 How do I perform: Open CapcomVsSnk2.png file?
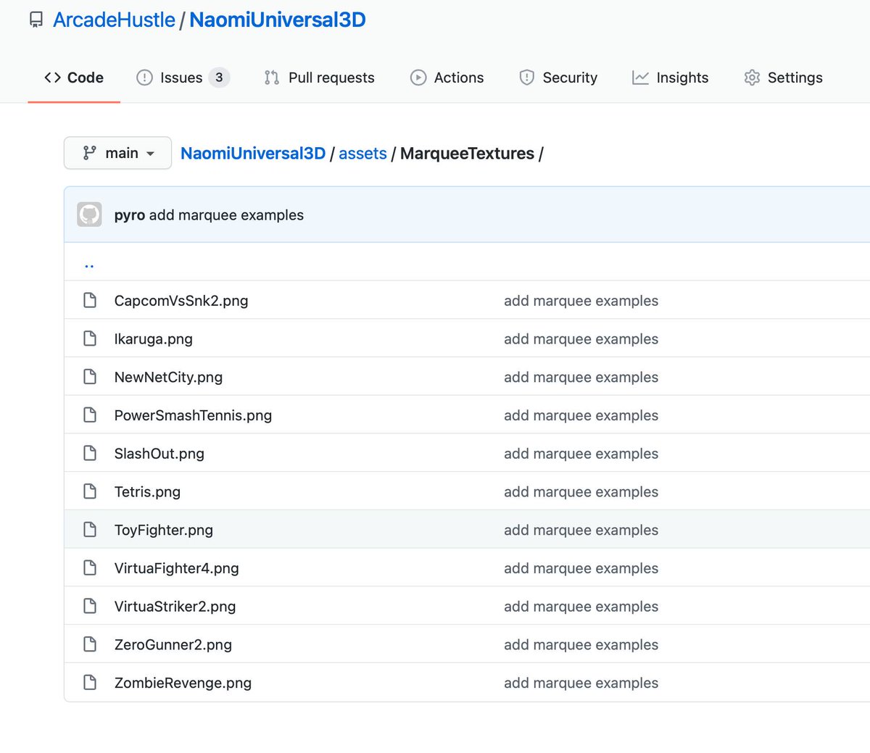pos(181,301)
